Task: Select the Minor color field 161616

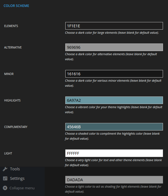Action: tap(114, 74)
